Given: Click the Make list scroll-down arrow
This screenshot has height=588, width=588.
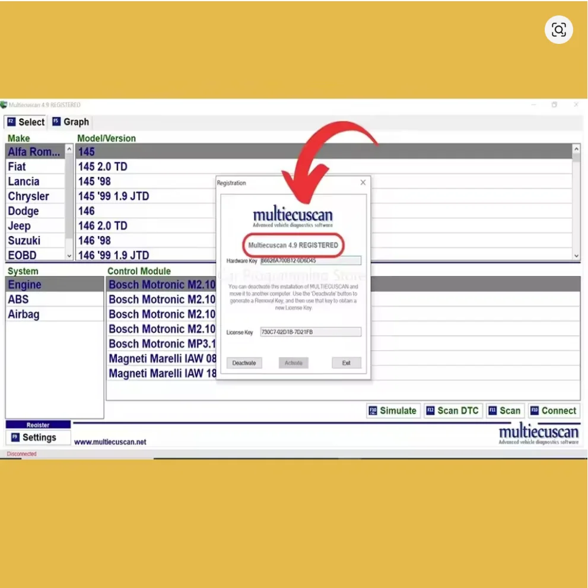Looking at the screenshot, I should pyautogui.click(x=69, y=256).
